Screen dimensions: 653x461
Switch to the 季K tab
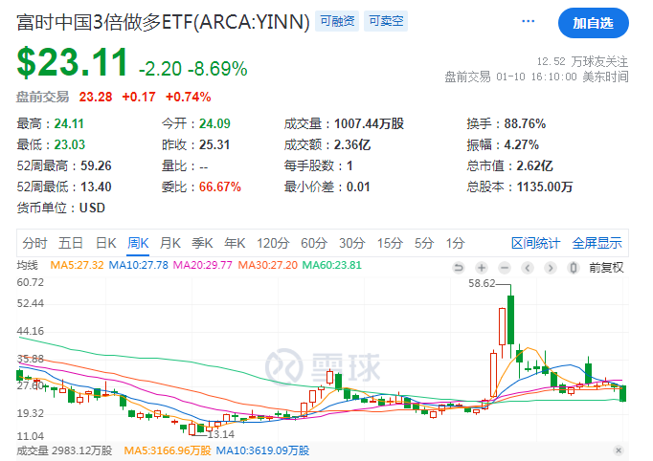click(x=202, y=243)
